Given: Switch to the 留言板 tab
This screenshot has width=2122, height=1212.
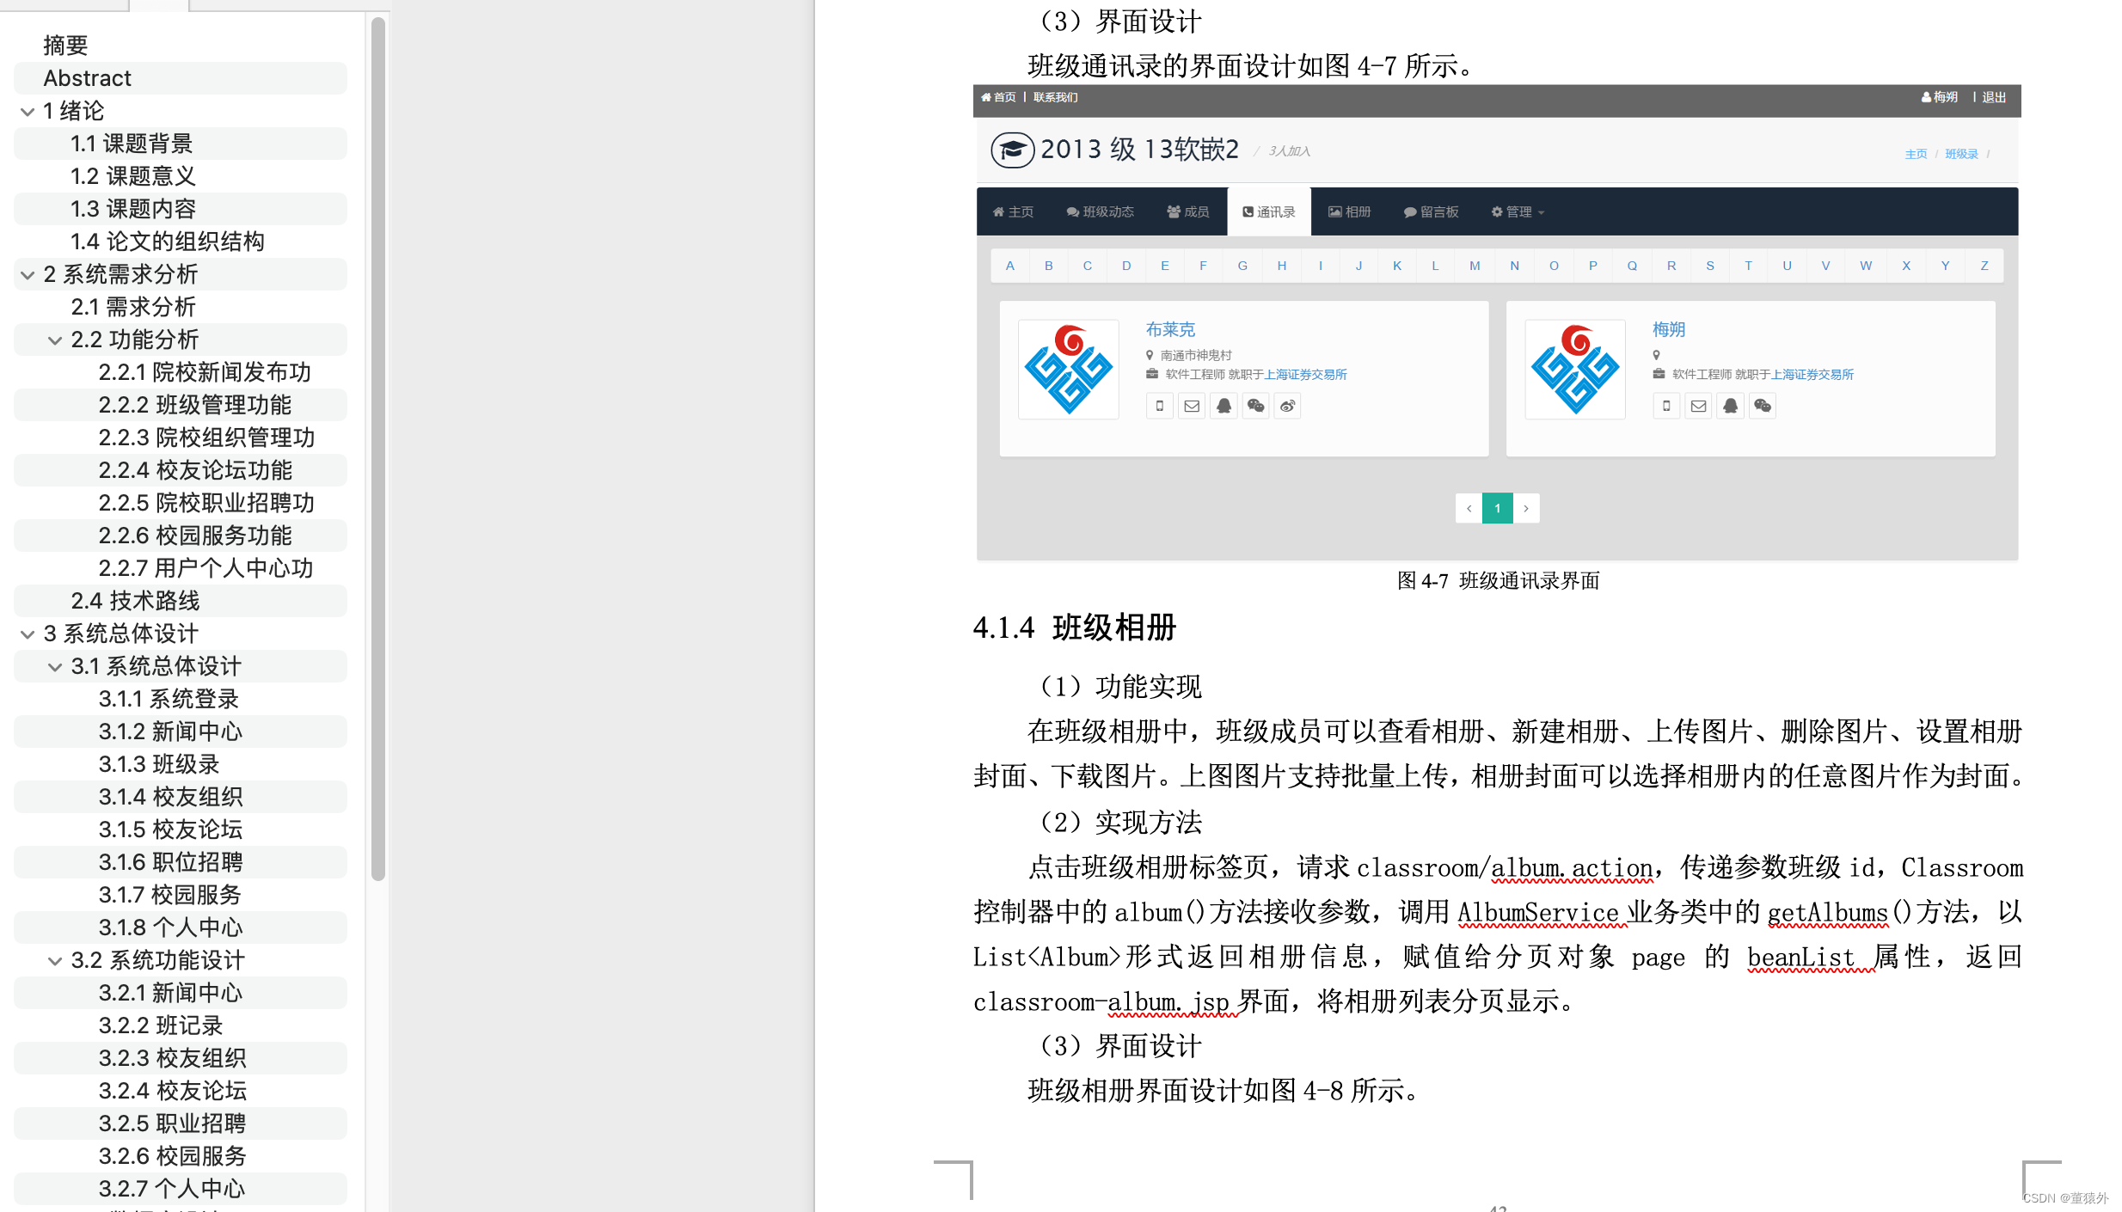Looking at the screenshot, I should pyautogui.click(x=1431, y=211).
